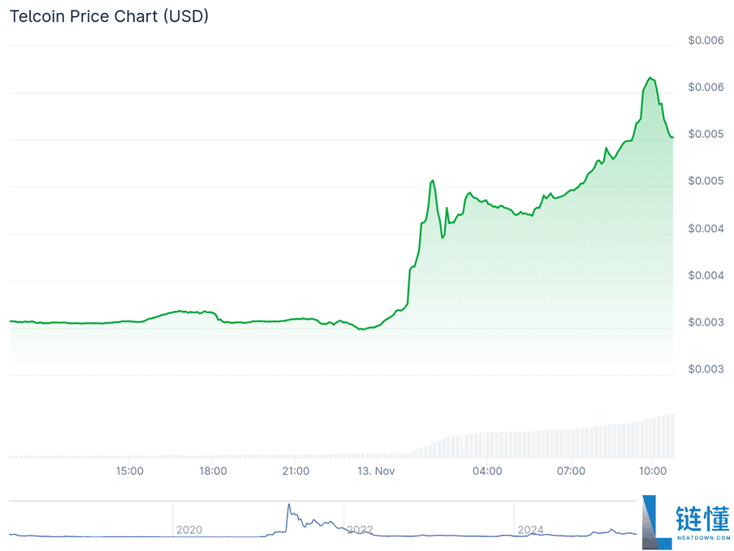Select the 04:00 time axis label
Viewport: 734px width, 551px height.
487,471
